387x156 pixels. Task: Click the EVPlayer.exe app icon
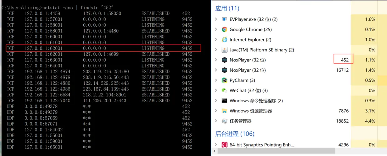pyautogui.click(x=224, y=19)
